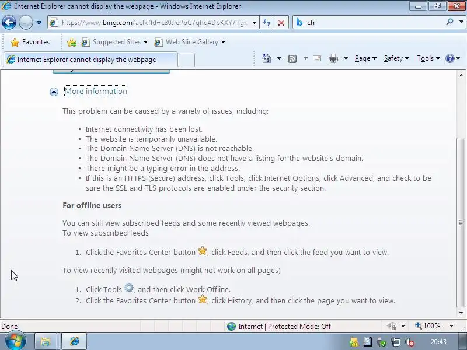Open a new blank tab

(186, 60)
